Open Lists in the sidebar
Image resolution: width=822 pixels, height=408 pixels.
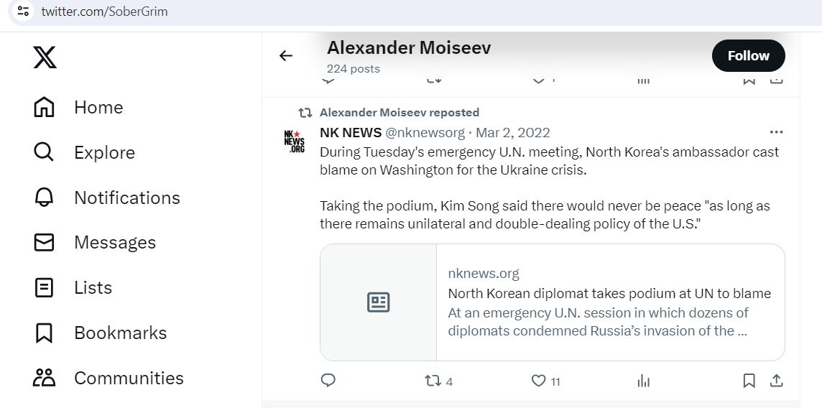pyautogui.click(x=73, y=287)
